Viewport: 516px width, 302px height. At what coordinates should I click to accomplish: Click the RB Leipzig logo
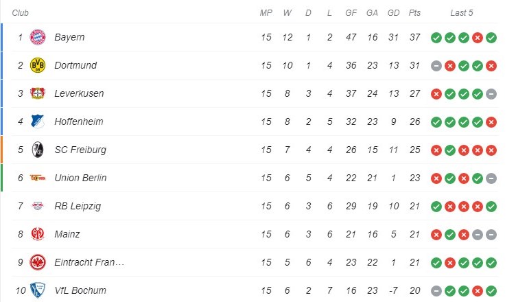point(38,206)
